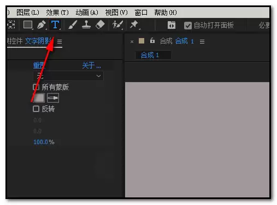Open the 无 mask dropdown

coord(68,76)
